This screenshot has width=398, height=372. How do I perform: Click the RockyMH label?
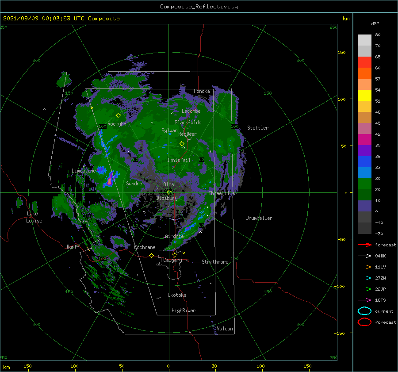click(117, 124)
